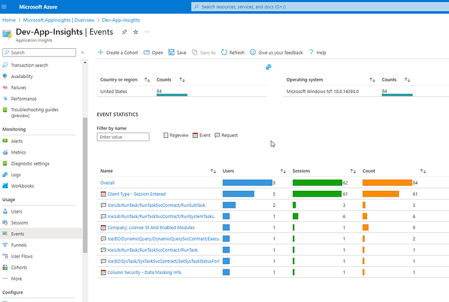449x302 pixels.
Task: Sort event table by Name
Action: point(213,171)
